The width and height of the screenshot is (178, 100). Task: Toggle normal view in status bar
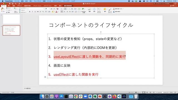[144, 92]
